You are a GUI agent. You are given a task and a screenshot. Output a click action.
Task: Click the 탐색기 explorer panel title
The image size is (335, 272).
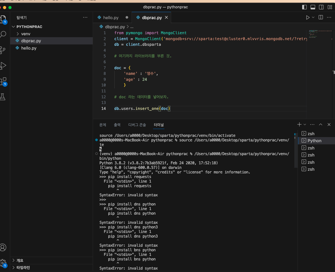coord(22,18)
